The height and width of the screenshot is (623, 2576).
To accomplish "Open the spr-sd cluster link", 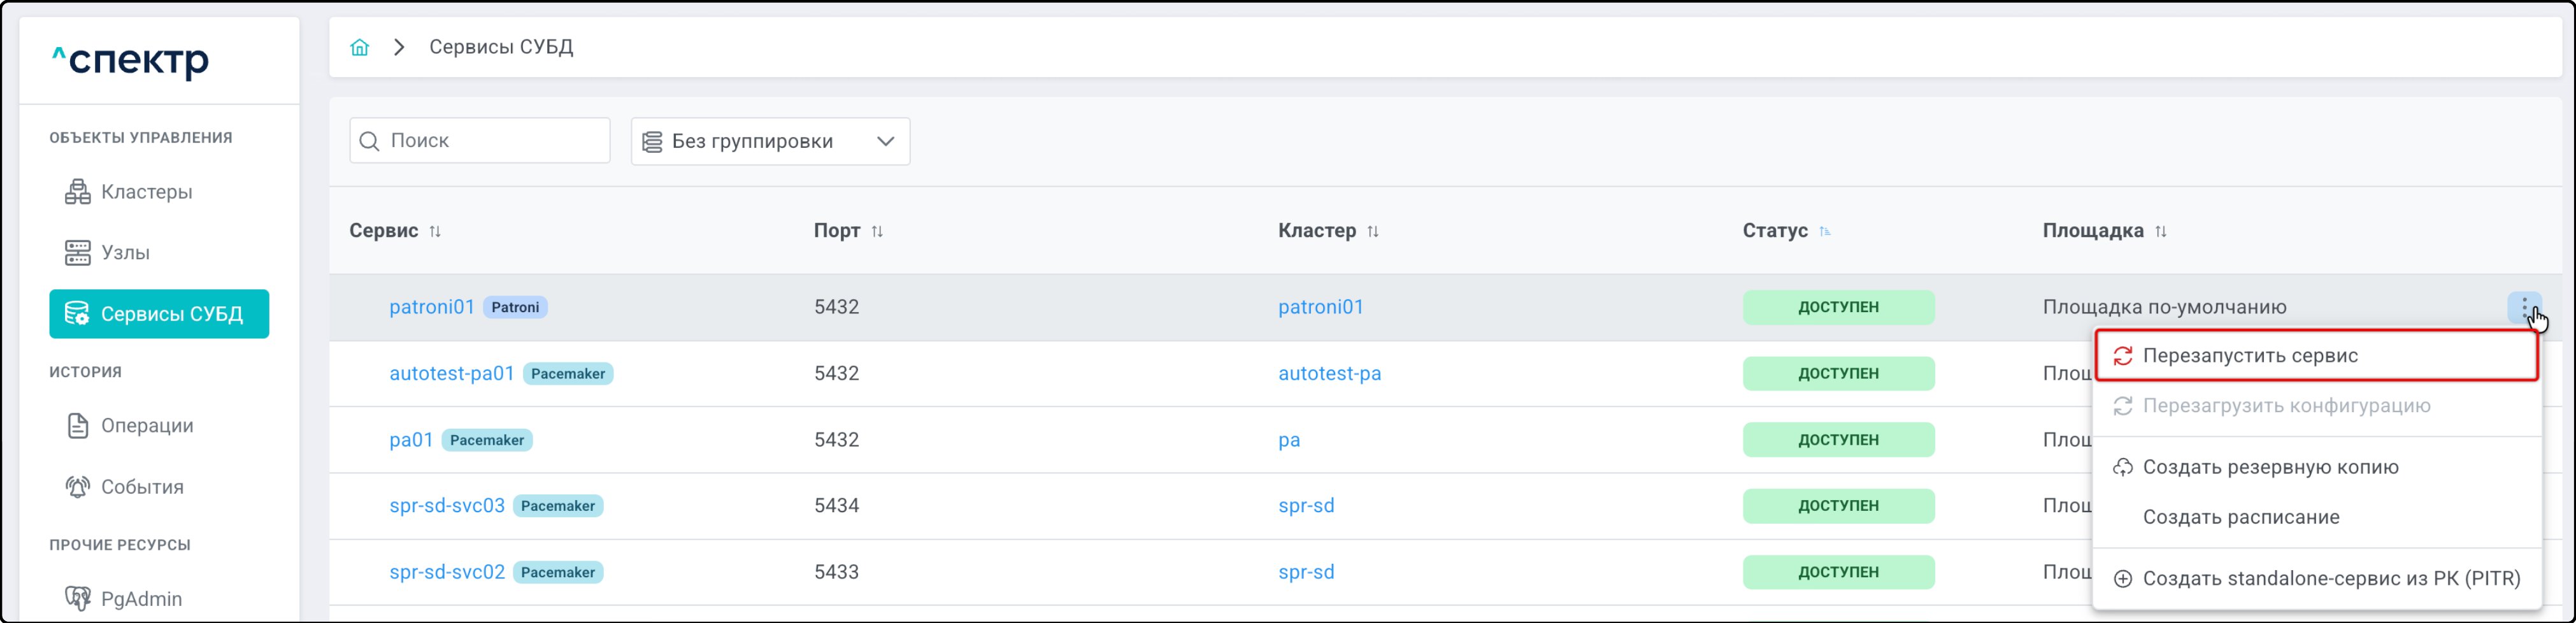I will tap(1305, 506).
